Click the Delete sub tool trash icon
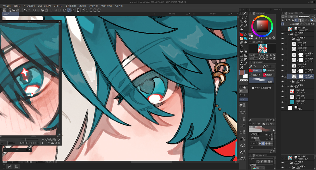Image resolution: width=316 pixels, height=170 pixels. 274,120
